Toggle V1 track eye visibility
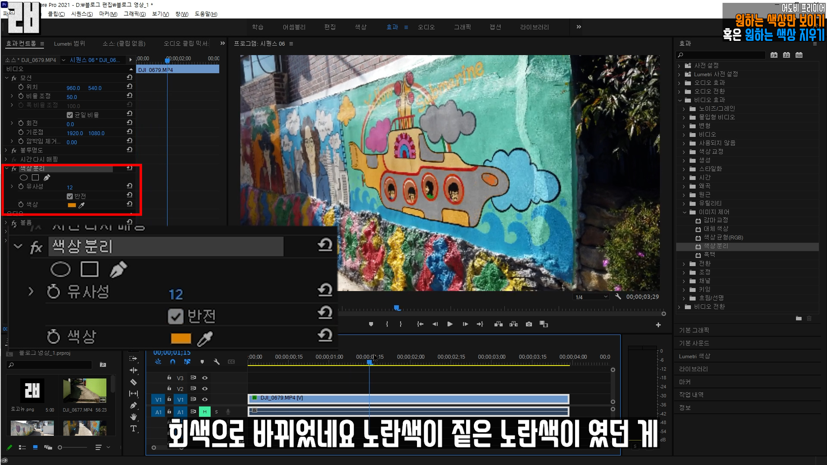The height and width of the screenshot is (465, 827). click(x=205, y=399)
